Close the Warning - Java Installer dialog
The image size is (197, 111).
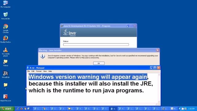coord(158,50)
